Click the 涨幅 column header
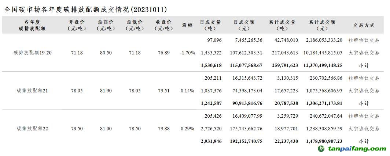 pyautogui.click(x=187, y=25)
